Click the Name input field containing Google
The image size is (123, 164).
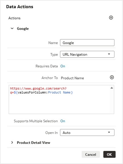[87, 43]
